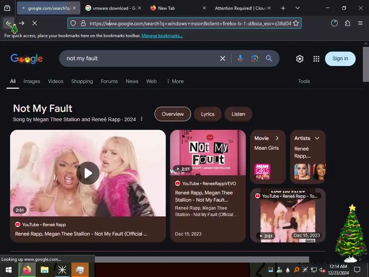369x277 pixels.
Task: Open the extensions puzzle icon
Action: [347, 23]
